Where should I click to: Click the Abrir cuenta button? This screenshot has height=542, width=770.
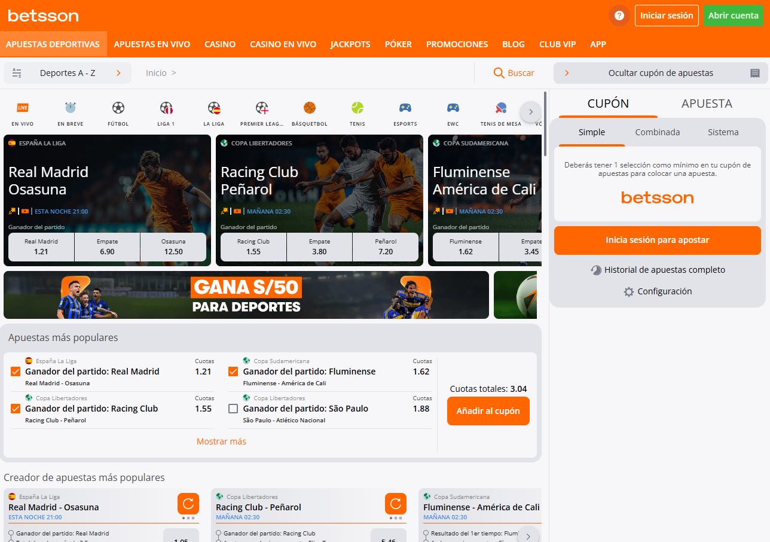pos(734,16)
